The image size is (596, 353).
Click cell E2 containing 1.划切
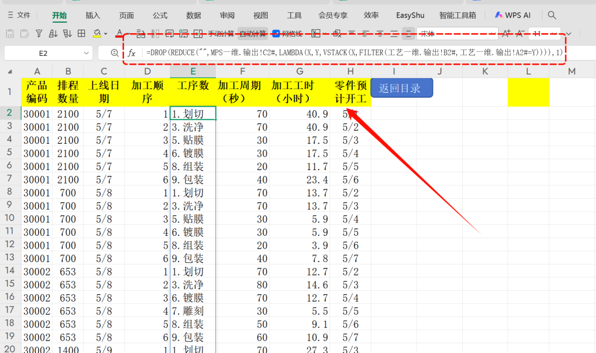193,114
